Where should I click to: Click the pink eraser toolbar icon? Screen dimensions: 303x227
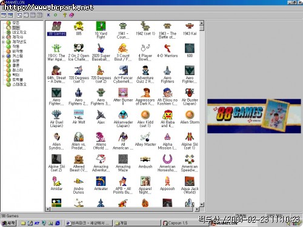point(72,15)
